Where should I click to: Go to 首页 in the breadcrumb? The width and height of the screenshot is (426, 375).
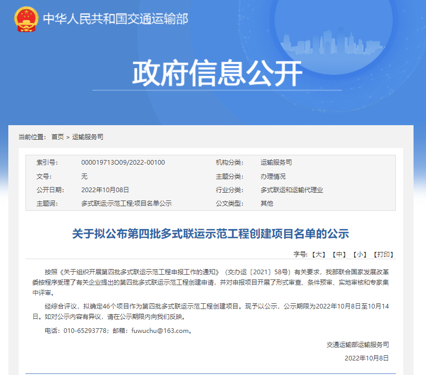coord(58,137)
